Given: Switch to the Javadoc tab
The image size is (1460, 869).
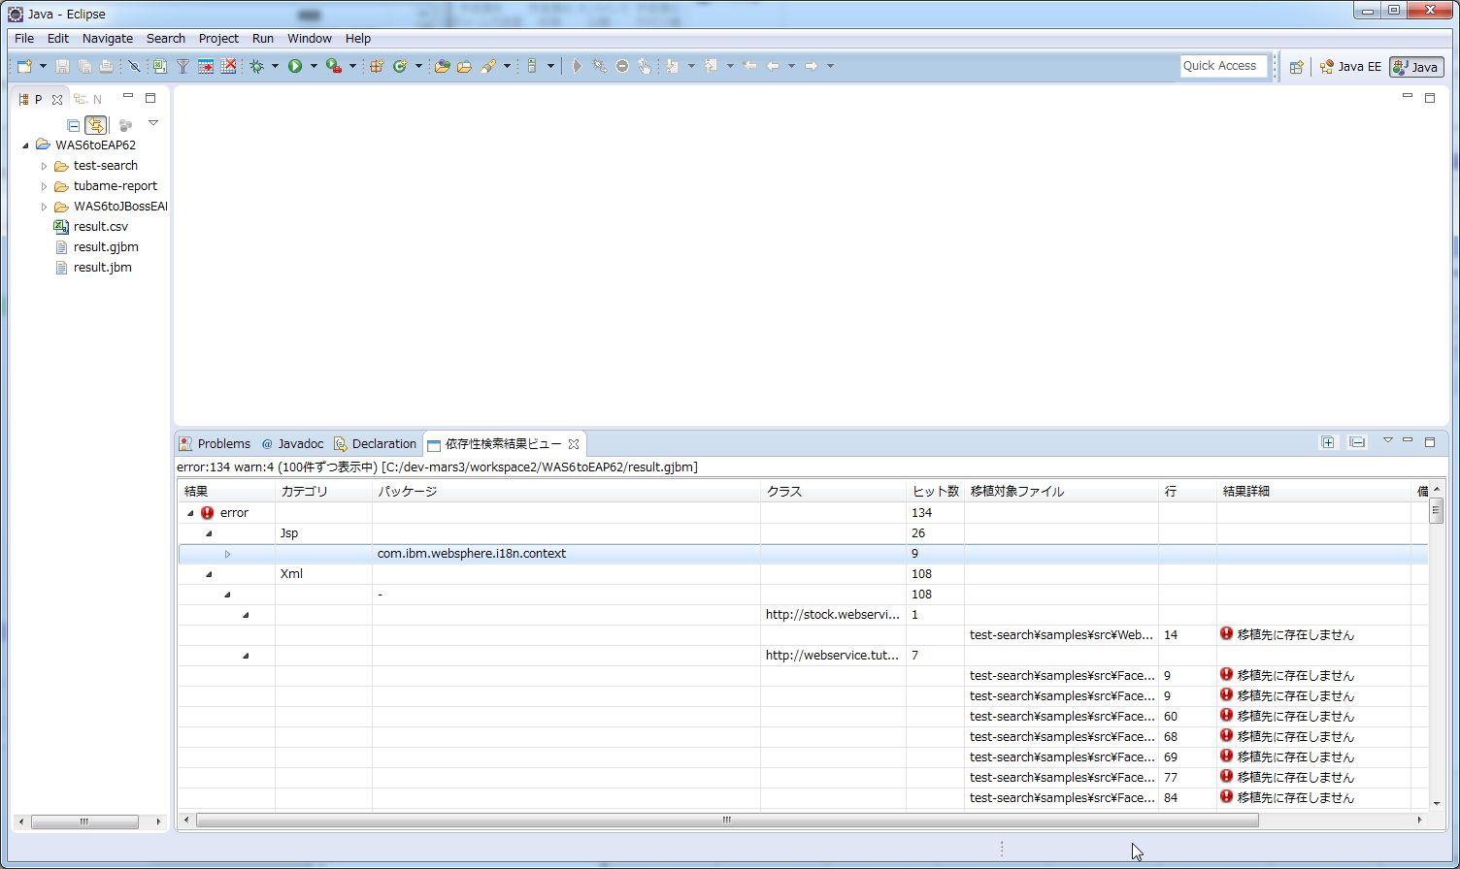Looking at the screenshot, I should (292, 443).
